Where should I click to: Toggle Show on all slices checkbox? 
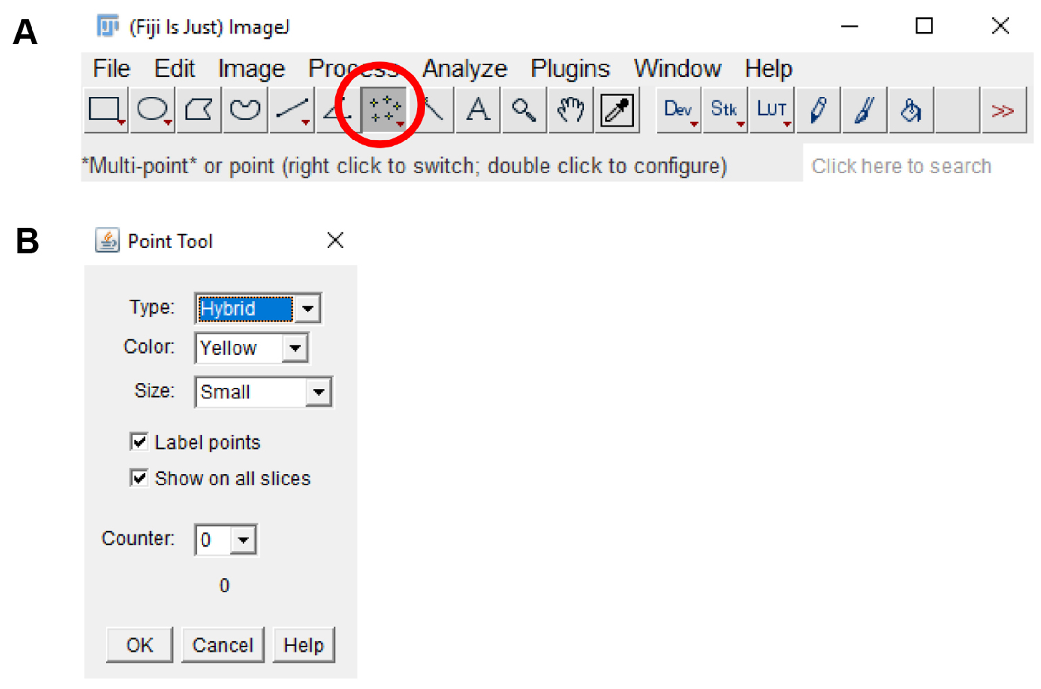139,478
